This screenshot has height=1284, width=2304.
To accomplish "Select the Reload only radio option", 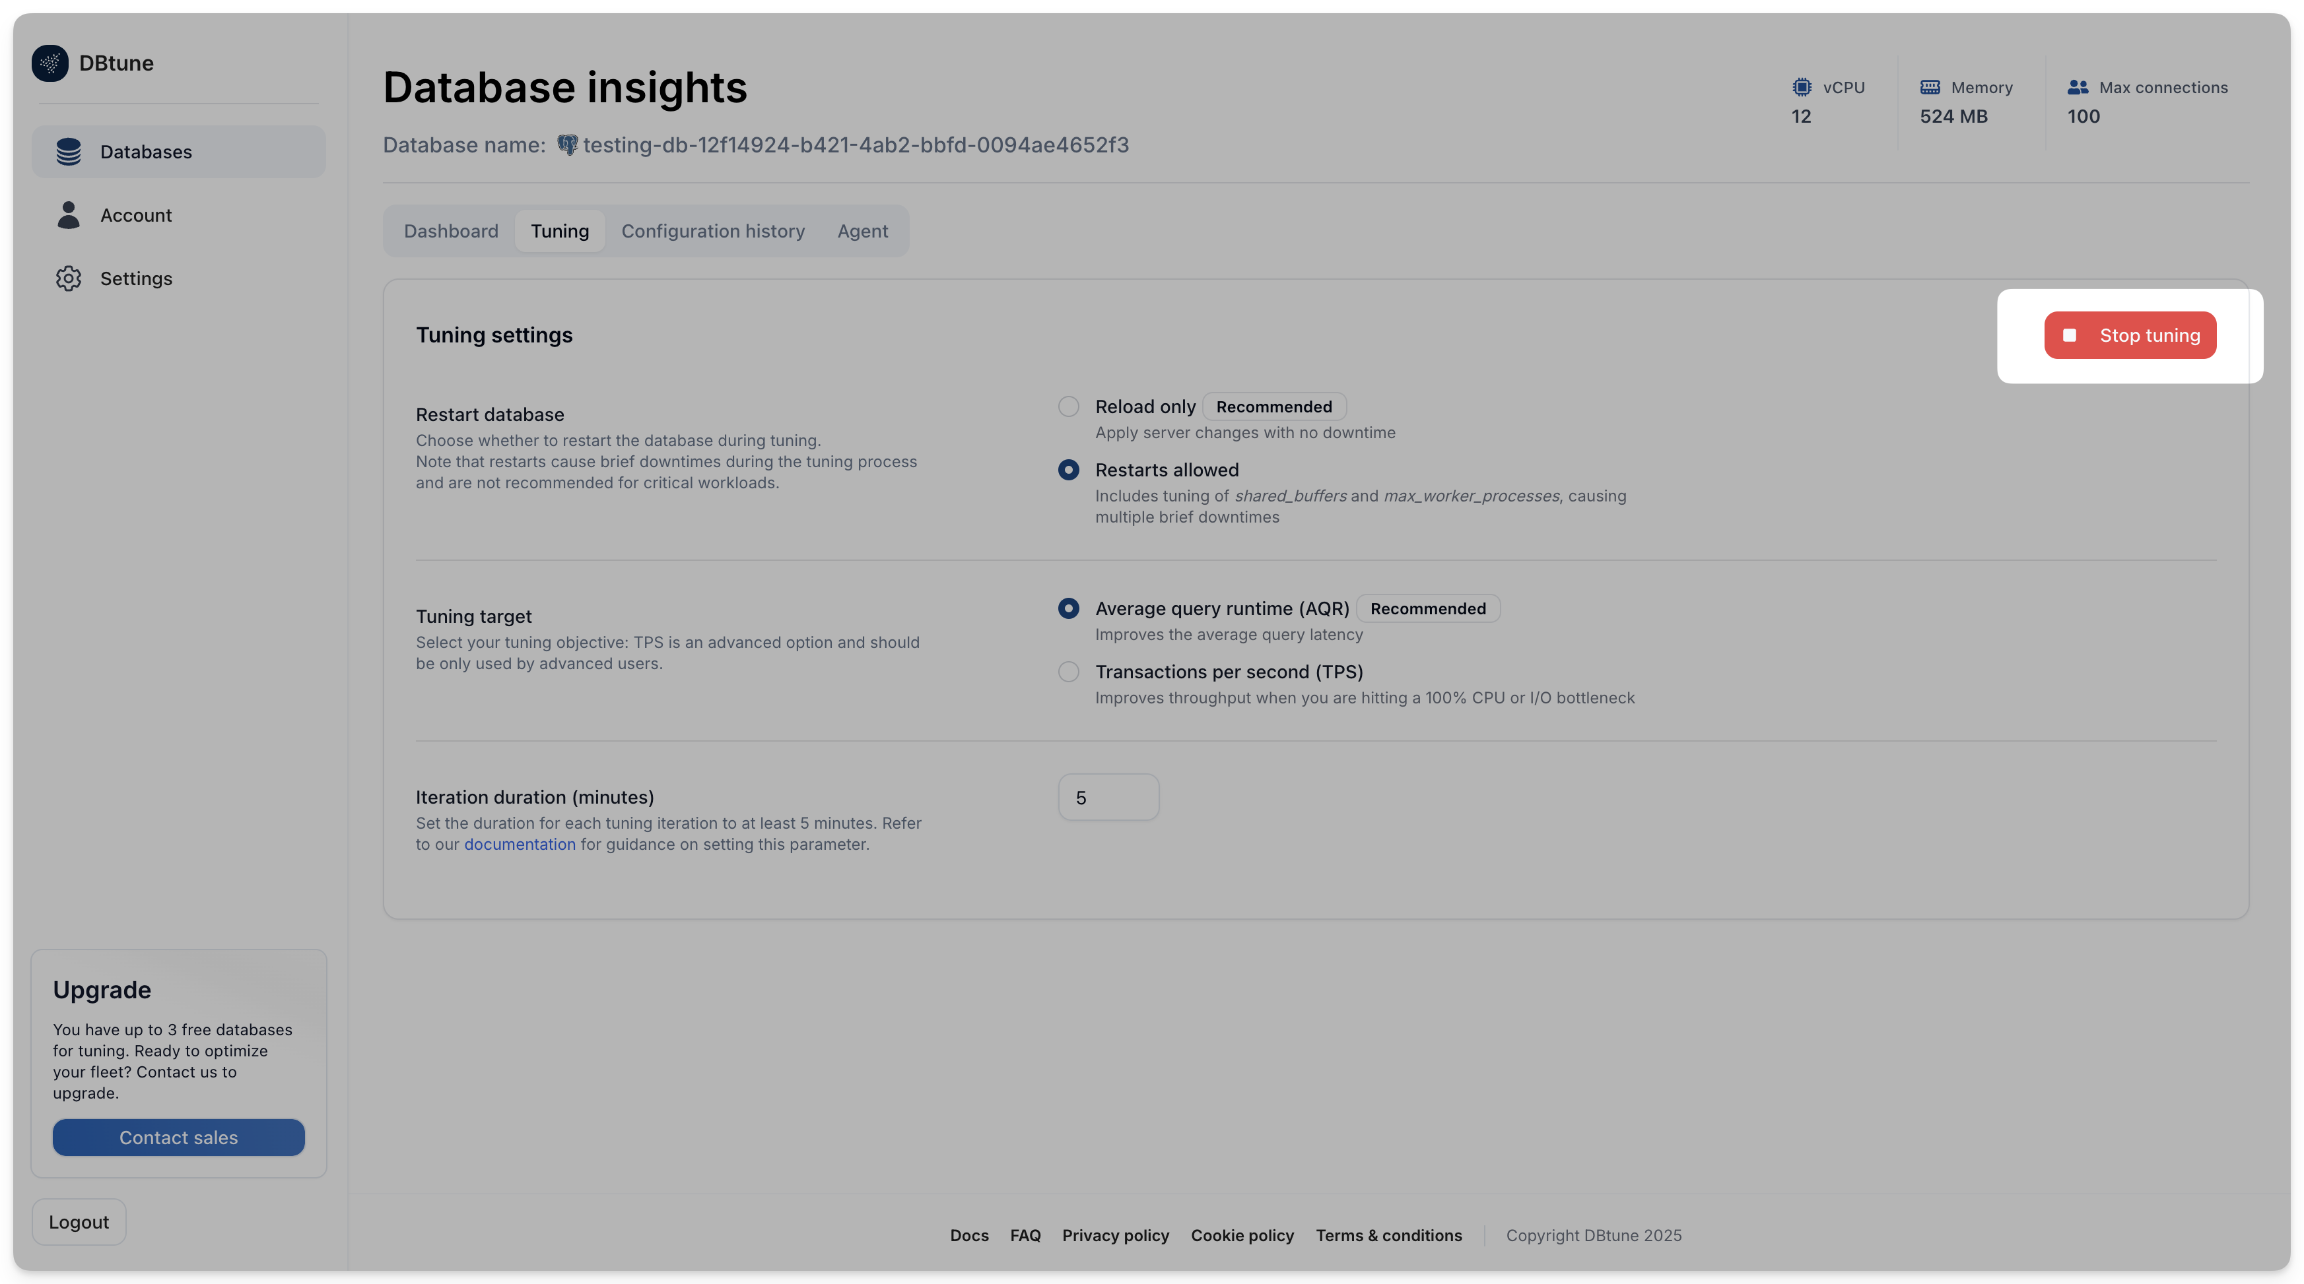I will 1069,407.
